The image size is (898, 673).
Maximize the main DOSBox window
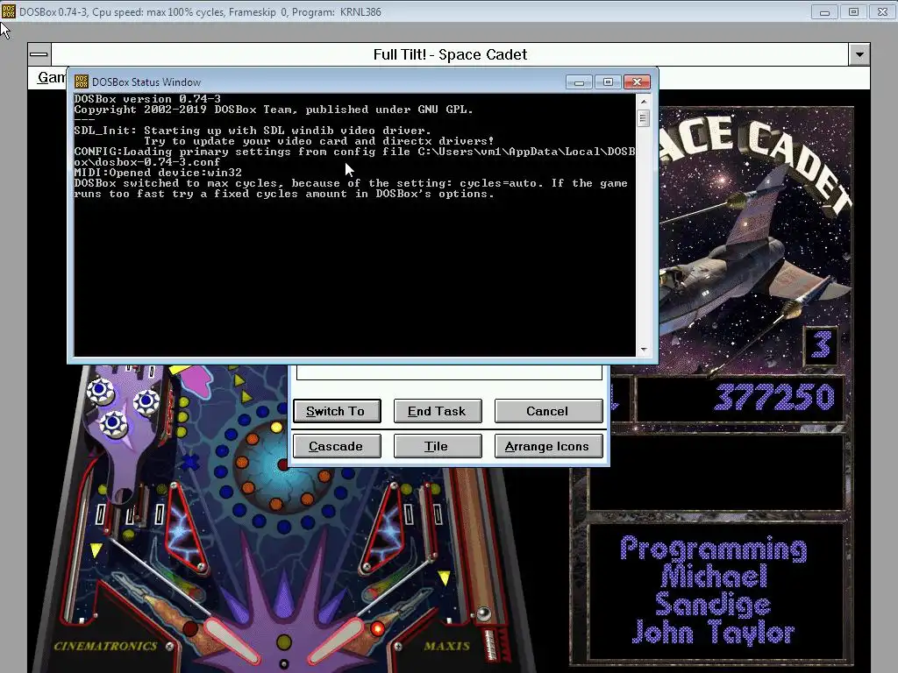tap(853, 12)
